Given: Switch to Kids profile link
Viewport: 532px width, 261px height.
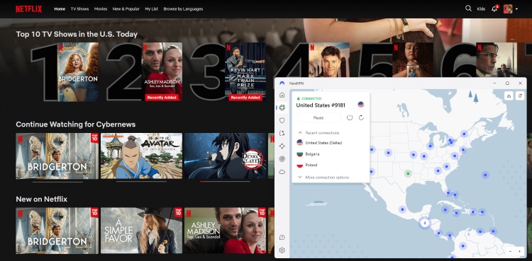Looking at the screenshot, I should point(481,9).
